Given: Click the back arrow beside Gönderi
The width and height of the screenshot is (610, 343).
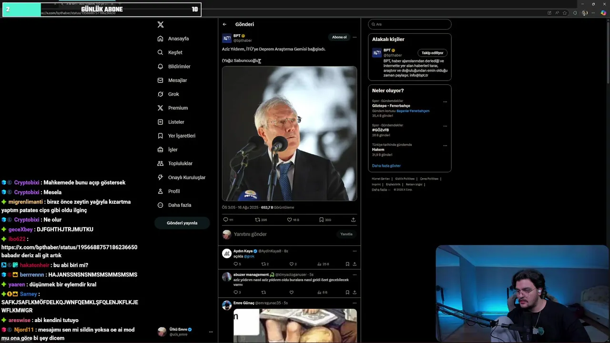Looking at the screenshot, I should (x=224, y=24).
